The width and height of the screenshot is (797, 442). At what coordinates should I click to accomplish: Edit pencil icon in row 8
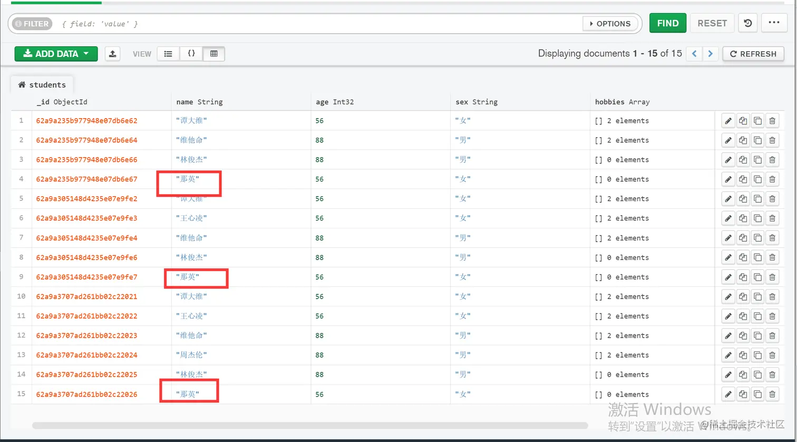point(728,257)
